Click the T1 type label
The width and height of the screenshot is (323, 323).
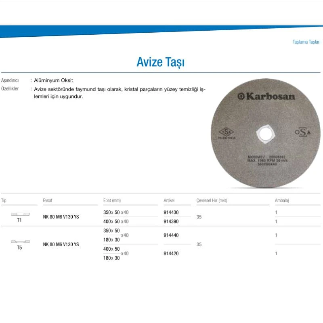coord(19,220)
